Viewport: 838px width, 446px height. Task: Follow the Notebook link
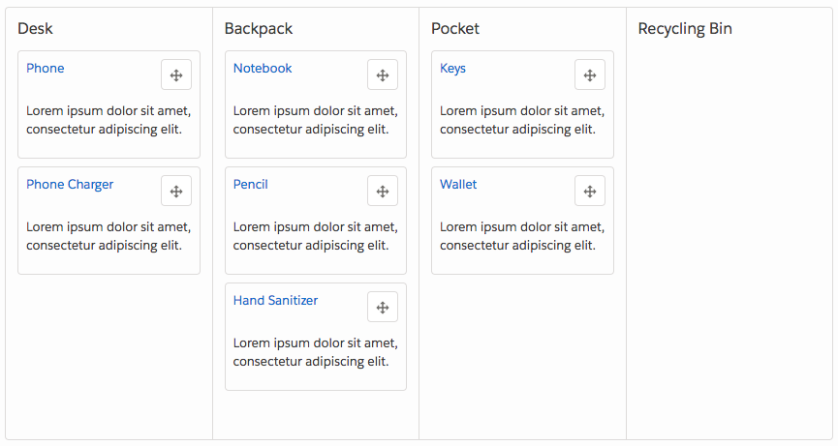(x=263, y=69)
